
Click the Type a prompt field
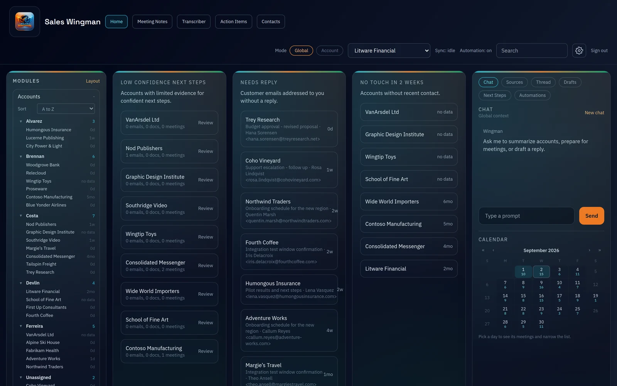click(x=526, y=216)
